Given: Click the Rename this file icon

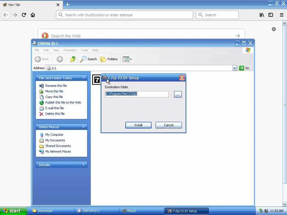Looking at the screenshot, I should pyautogui.click(x=41, y=86).
